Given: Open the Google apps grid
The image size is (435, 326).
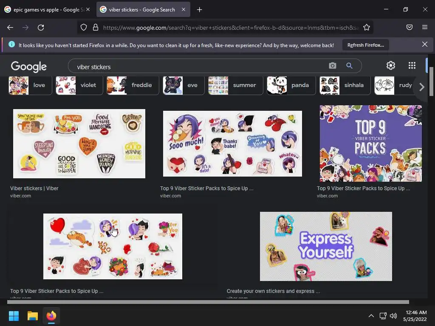Looking at the screenshot, I should pos(412,65).
